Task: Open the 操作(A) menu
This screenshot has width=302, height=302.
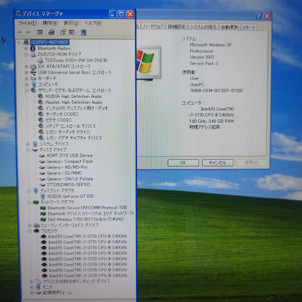Action: point(50,23)
